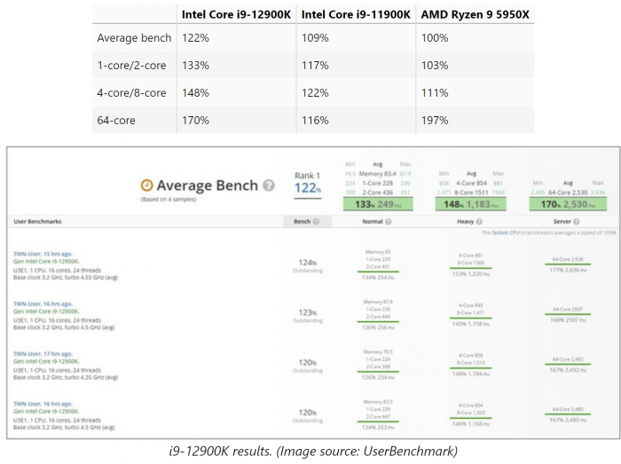Select the green 133% 249 Pts summary box
Viewport: 621px width, 464px height.
[371, 204]
